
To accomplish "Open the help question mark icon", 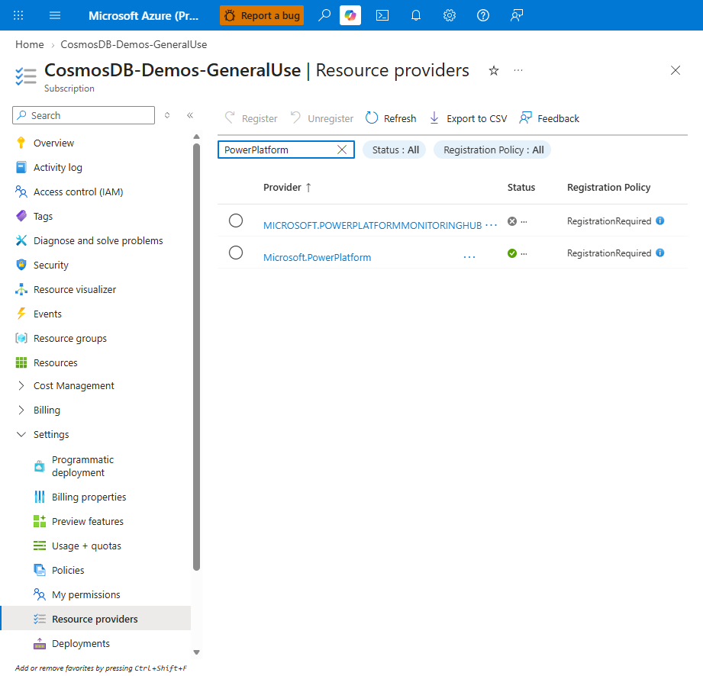I will [483, 16].
